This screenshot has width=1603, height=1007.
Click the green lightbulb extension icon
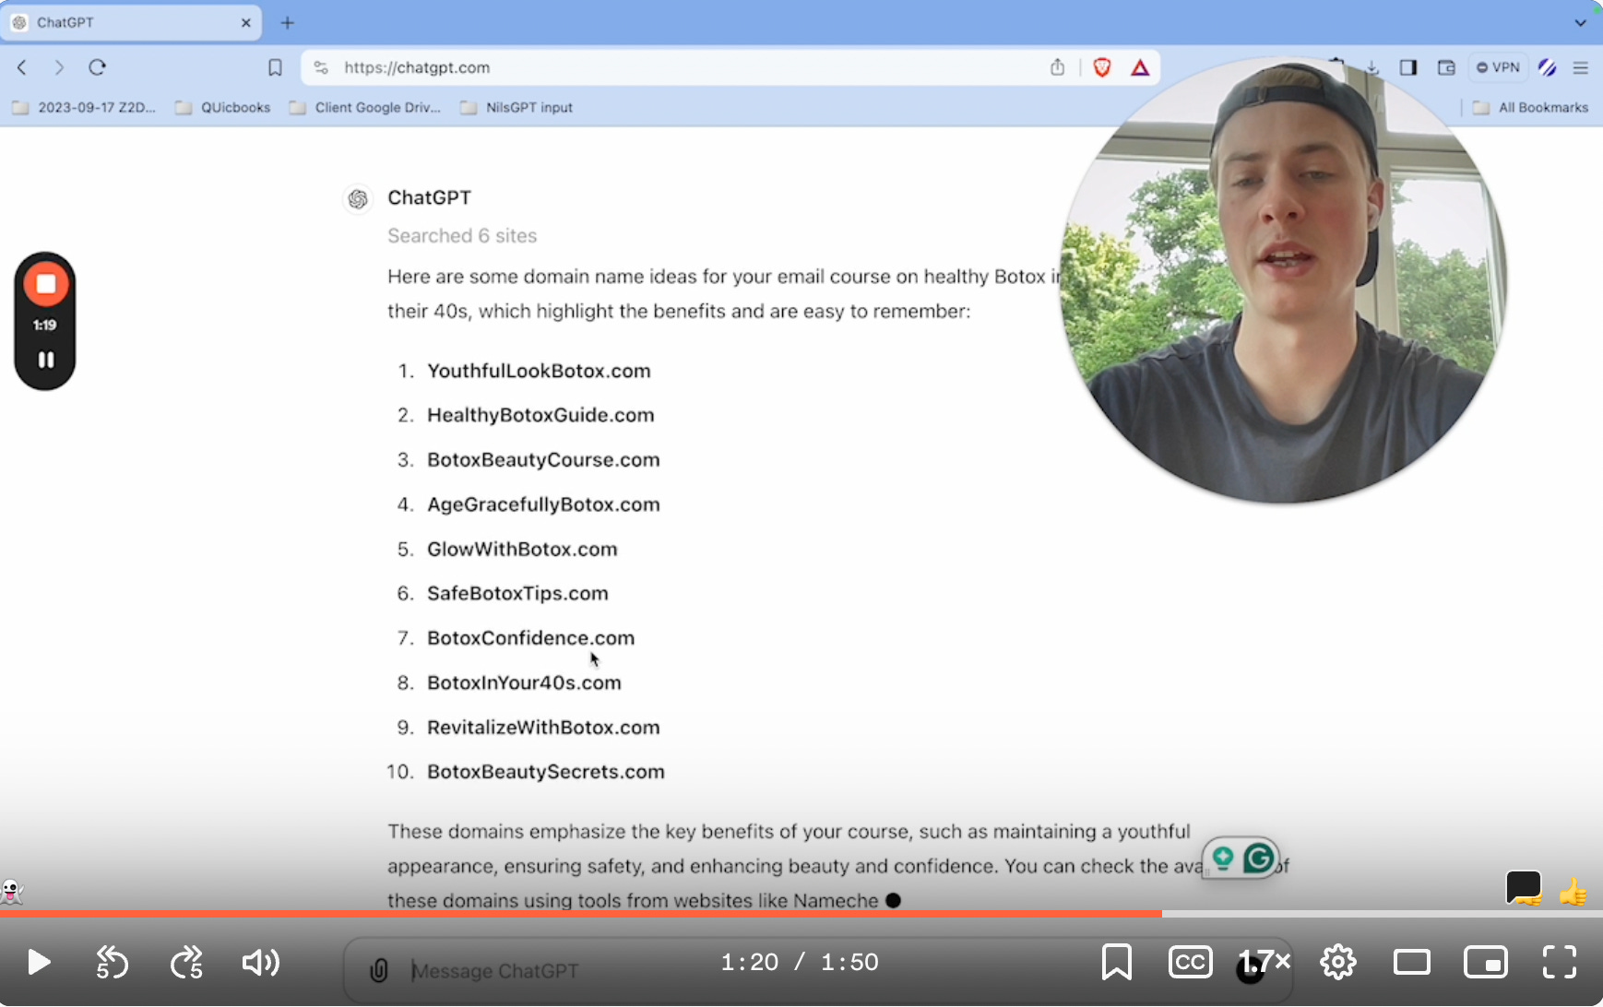(x=1223, y=859)
